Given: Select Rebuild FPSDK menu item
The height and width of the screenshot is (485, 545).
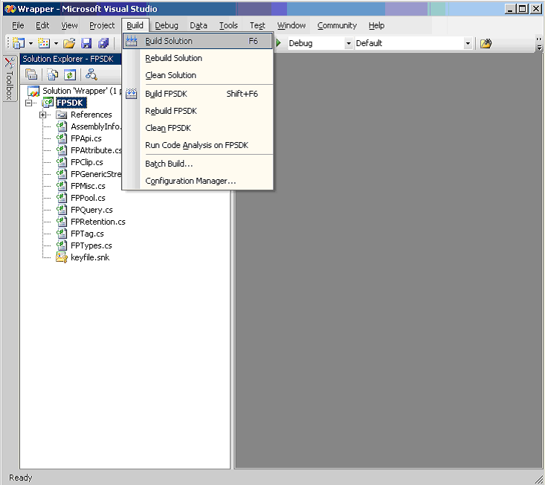Looking at the screenshot, I should tap(198, 111).
